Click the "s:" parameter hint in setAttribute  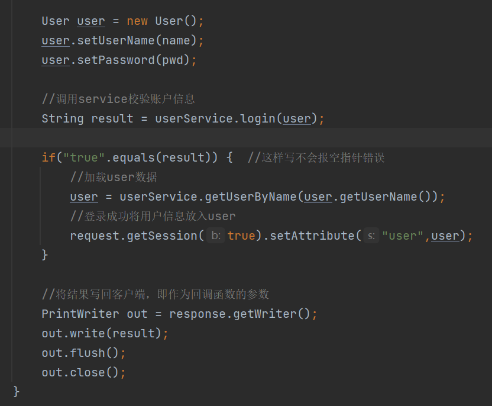[371, 236]
